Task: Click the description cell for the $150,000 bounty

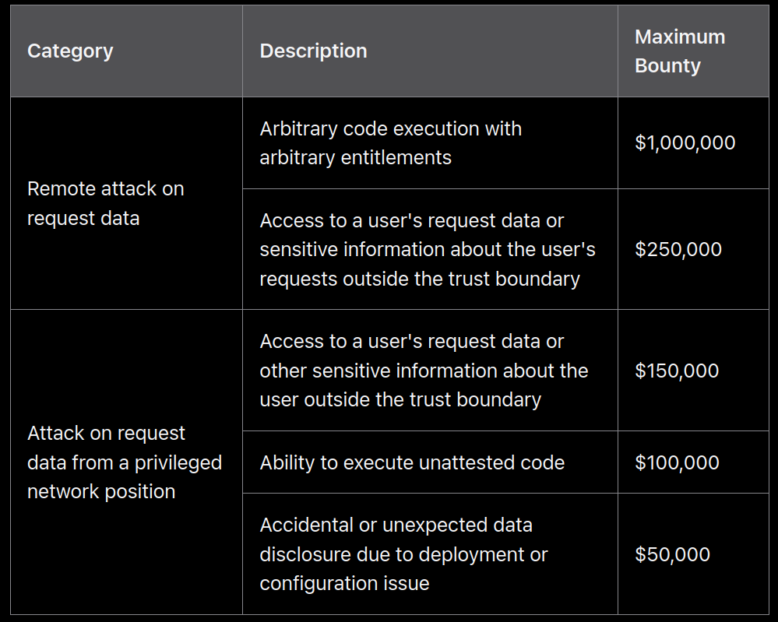Action: point(423,371)
